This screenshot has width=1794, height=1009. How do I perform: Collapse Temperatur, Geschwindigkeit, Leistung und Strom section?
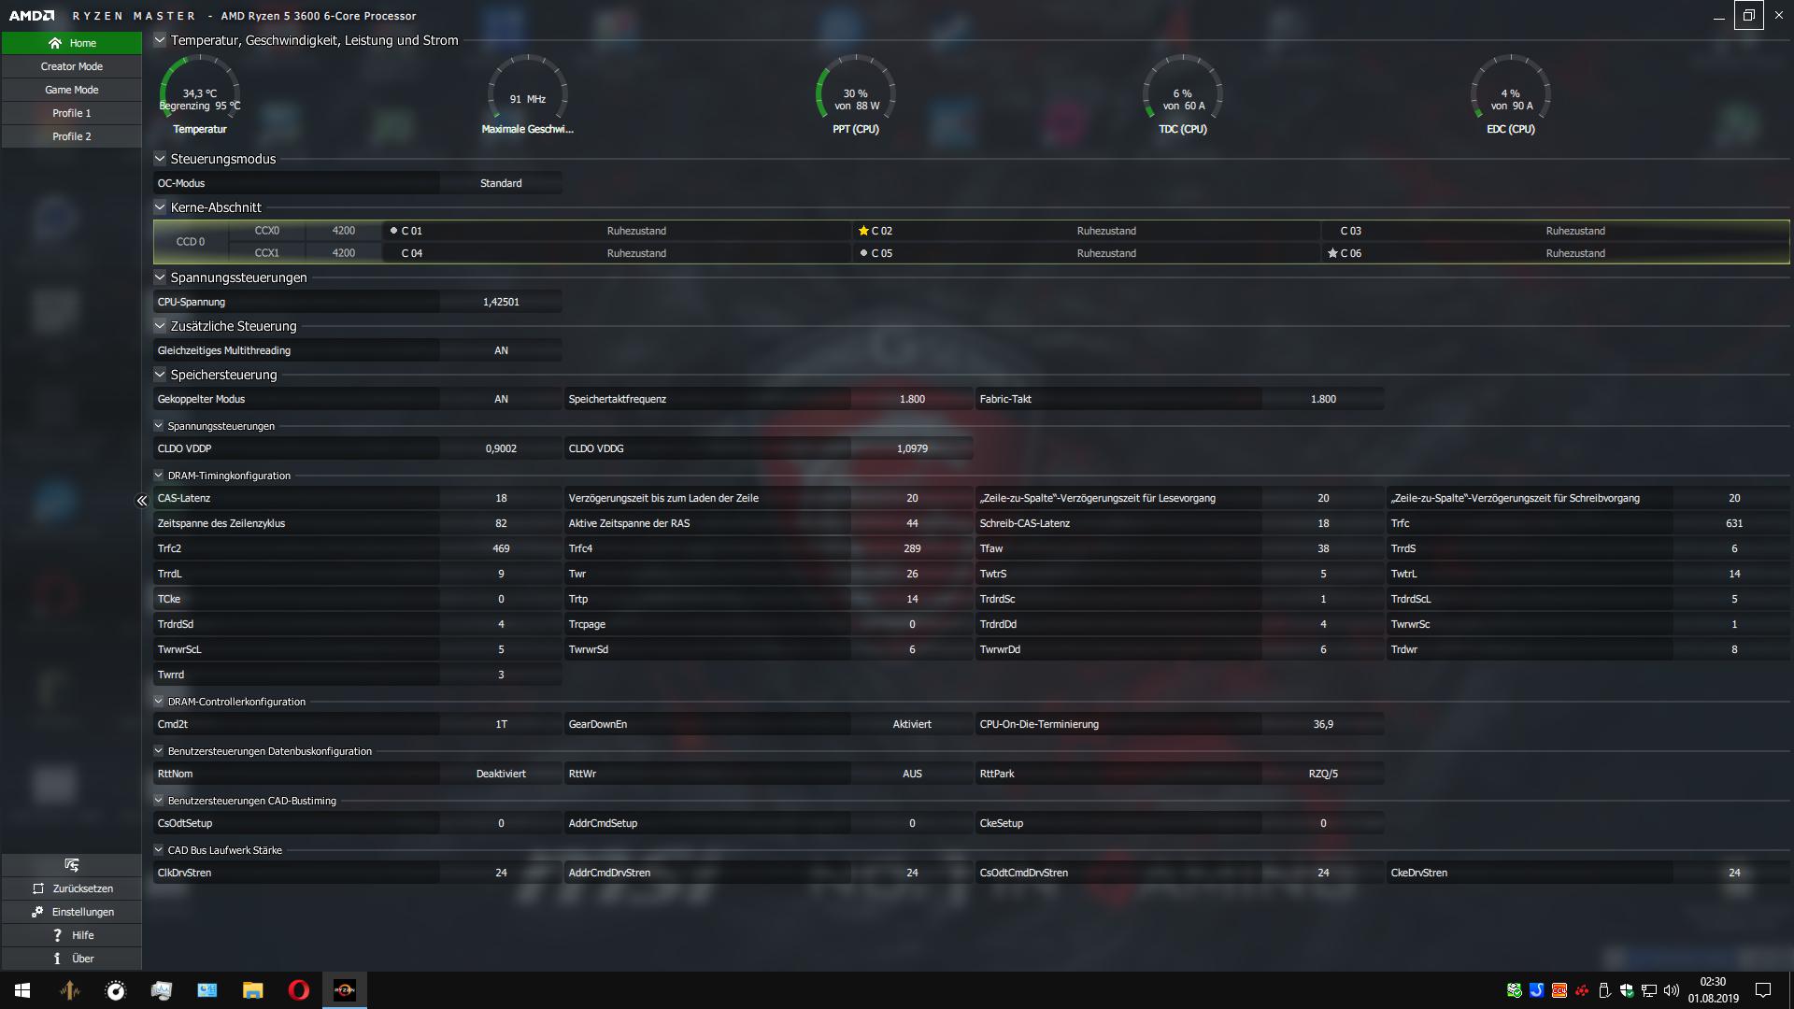[x=160, y=40]
